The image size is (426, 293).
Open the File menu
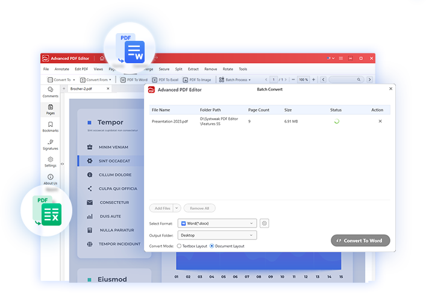pos(46,69)
